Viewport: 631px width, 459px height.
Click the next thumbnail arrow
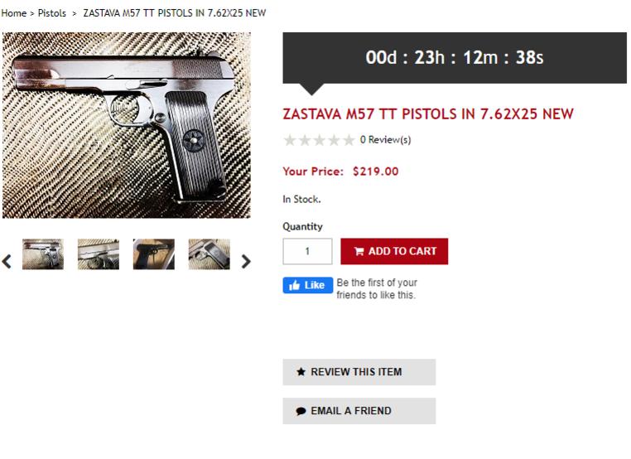[245, 261]
